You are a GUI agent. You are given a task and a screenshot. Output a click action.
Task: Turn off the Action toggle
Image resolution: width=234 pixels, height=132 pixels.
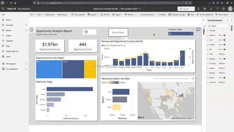coord(223,78)
